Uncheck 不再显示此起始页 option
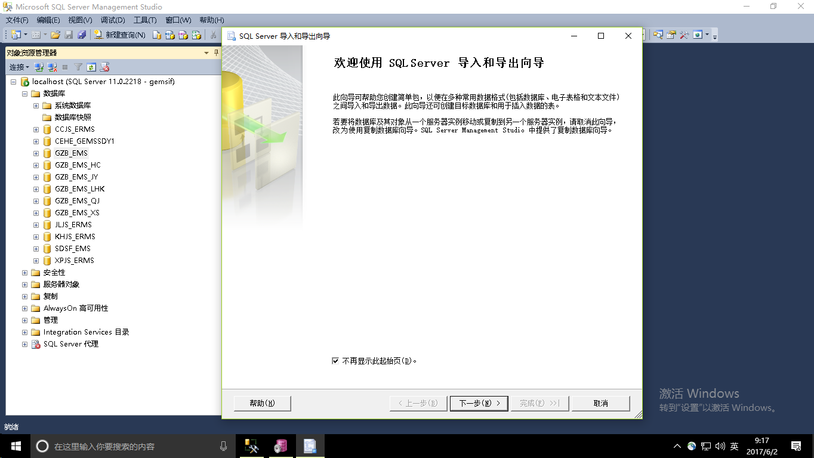The image size is (814, 458). (x=335, y=360)
